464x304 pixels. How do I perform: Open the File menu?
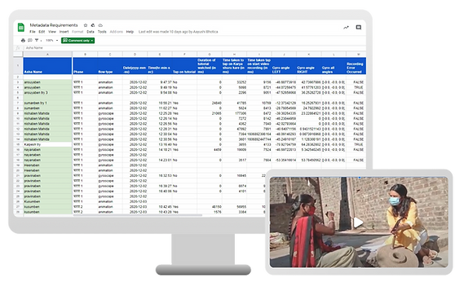33,32
